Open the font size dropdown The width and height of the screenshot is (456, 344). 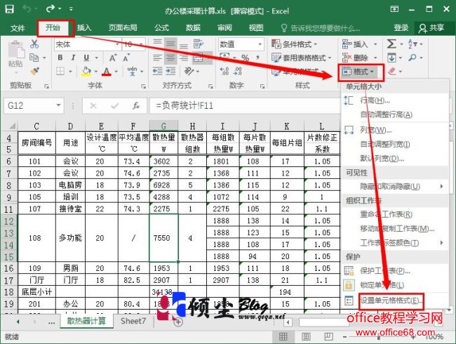click(x=141, y=44)
